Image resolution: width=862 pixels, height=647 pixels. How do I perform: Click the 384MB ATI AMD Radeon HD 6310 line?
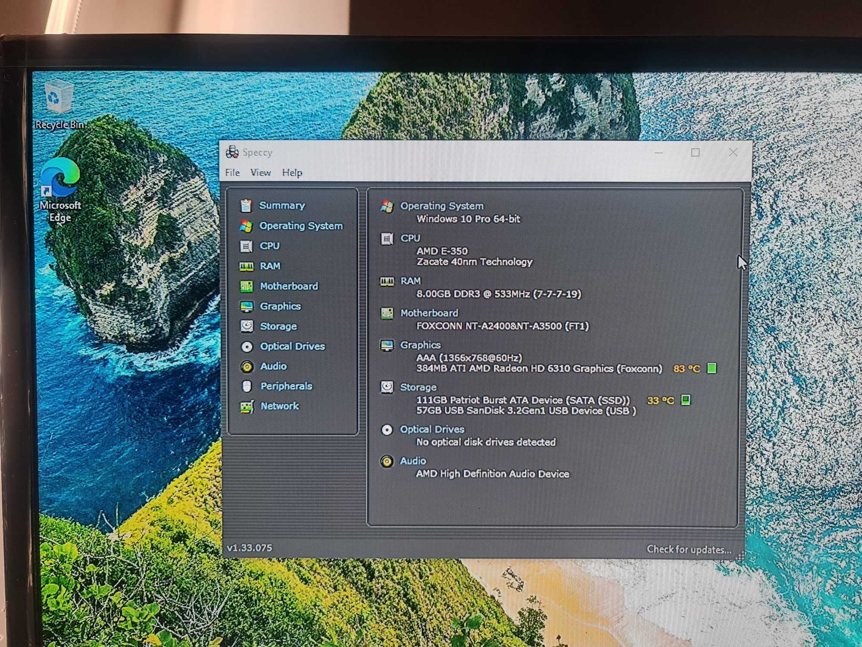click(x=539, y=368)
